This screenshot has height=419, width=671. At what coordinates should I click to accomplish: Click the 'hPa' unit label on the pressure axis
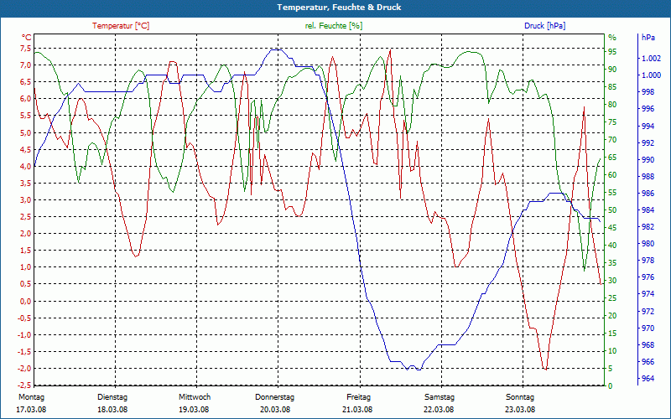point(648,38)
